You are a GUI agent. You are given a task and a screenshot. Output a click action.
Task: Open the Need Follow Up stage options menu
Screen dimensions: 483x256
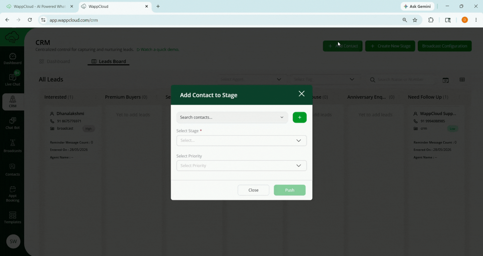[459, 97]
